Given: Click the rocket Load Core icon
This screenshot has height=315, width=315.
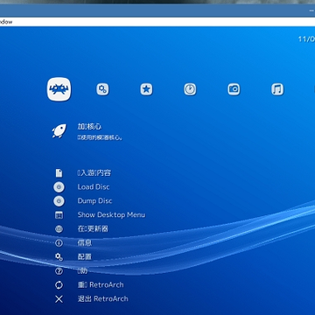Looking at the screenshot, I should tap(59, 131).
